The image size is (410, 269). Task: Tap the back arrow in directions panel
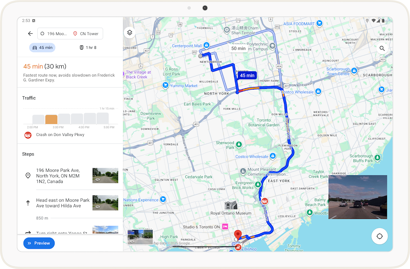click(x=30, y=34)
